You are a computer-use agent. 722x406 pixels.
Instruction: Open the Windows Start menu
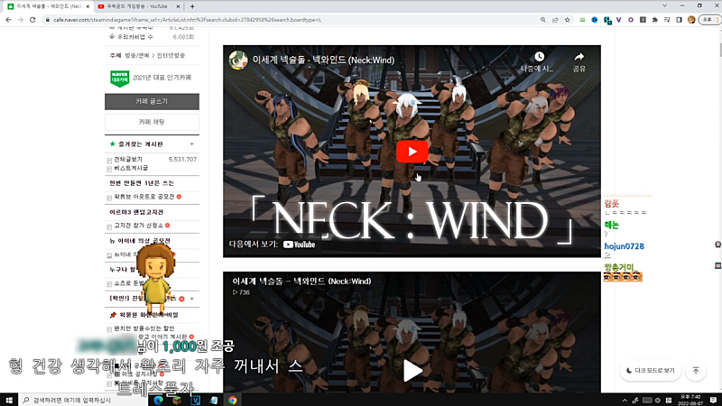click(x=8, y=399)
